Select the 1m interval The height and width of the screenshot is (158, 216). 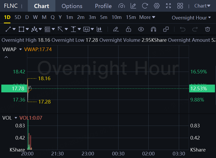click(x=69, y=17)
